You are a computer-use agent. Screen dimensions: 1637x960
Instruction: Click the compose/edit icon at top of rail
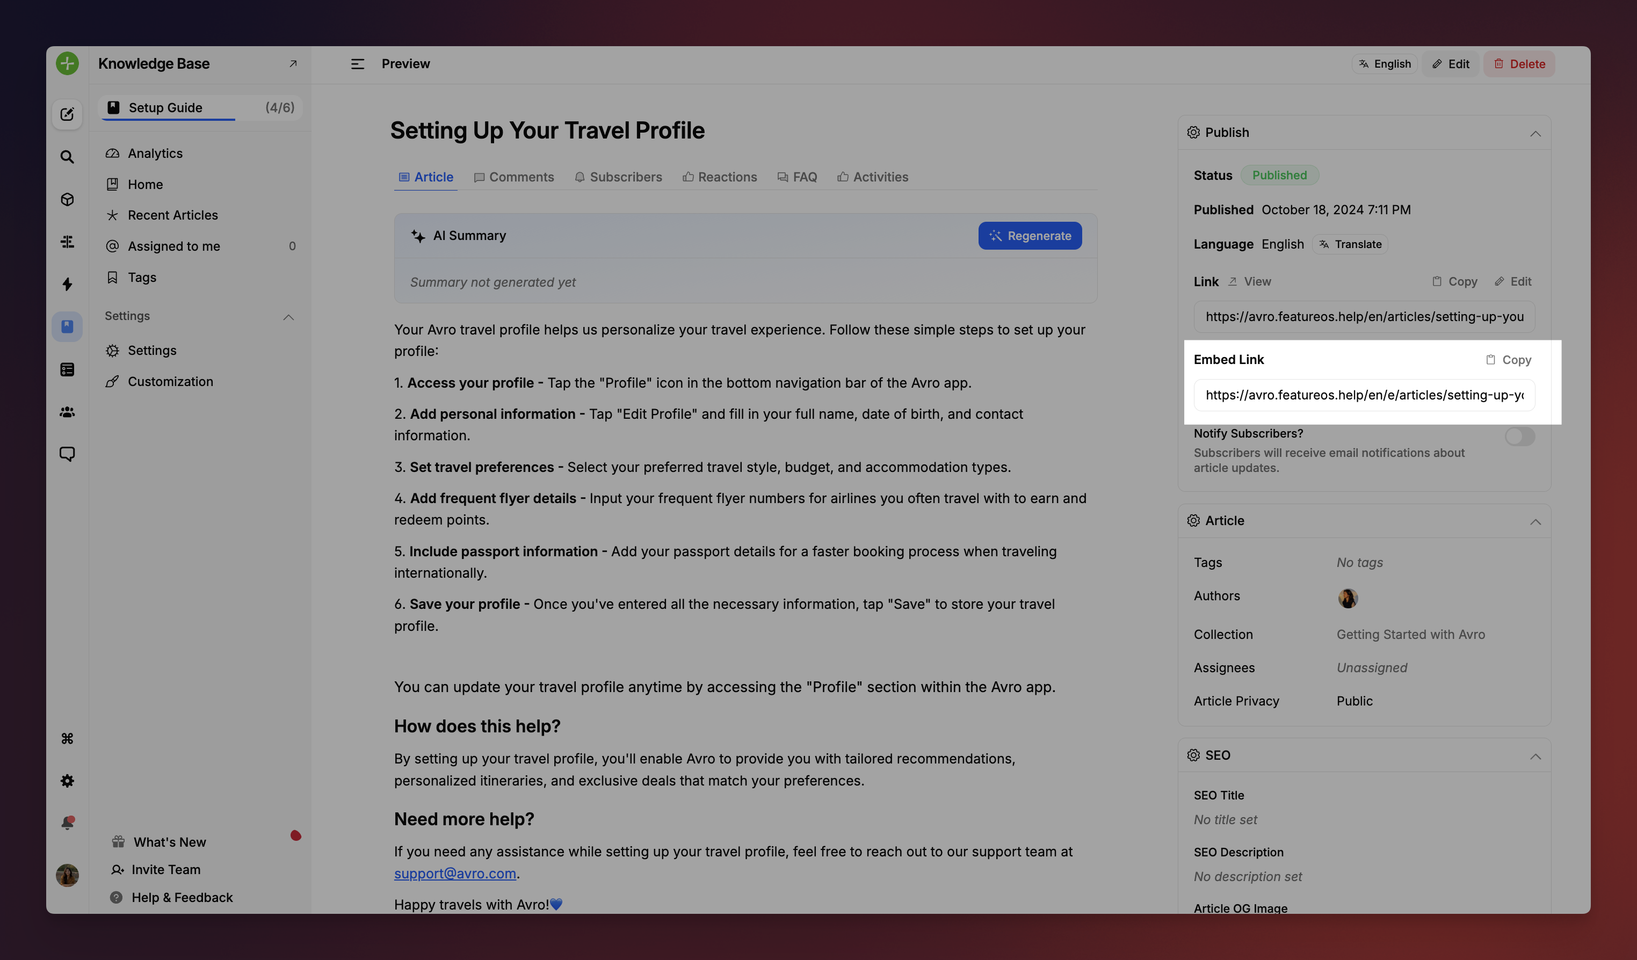point(67,114)
